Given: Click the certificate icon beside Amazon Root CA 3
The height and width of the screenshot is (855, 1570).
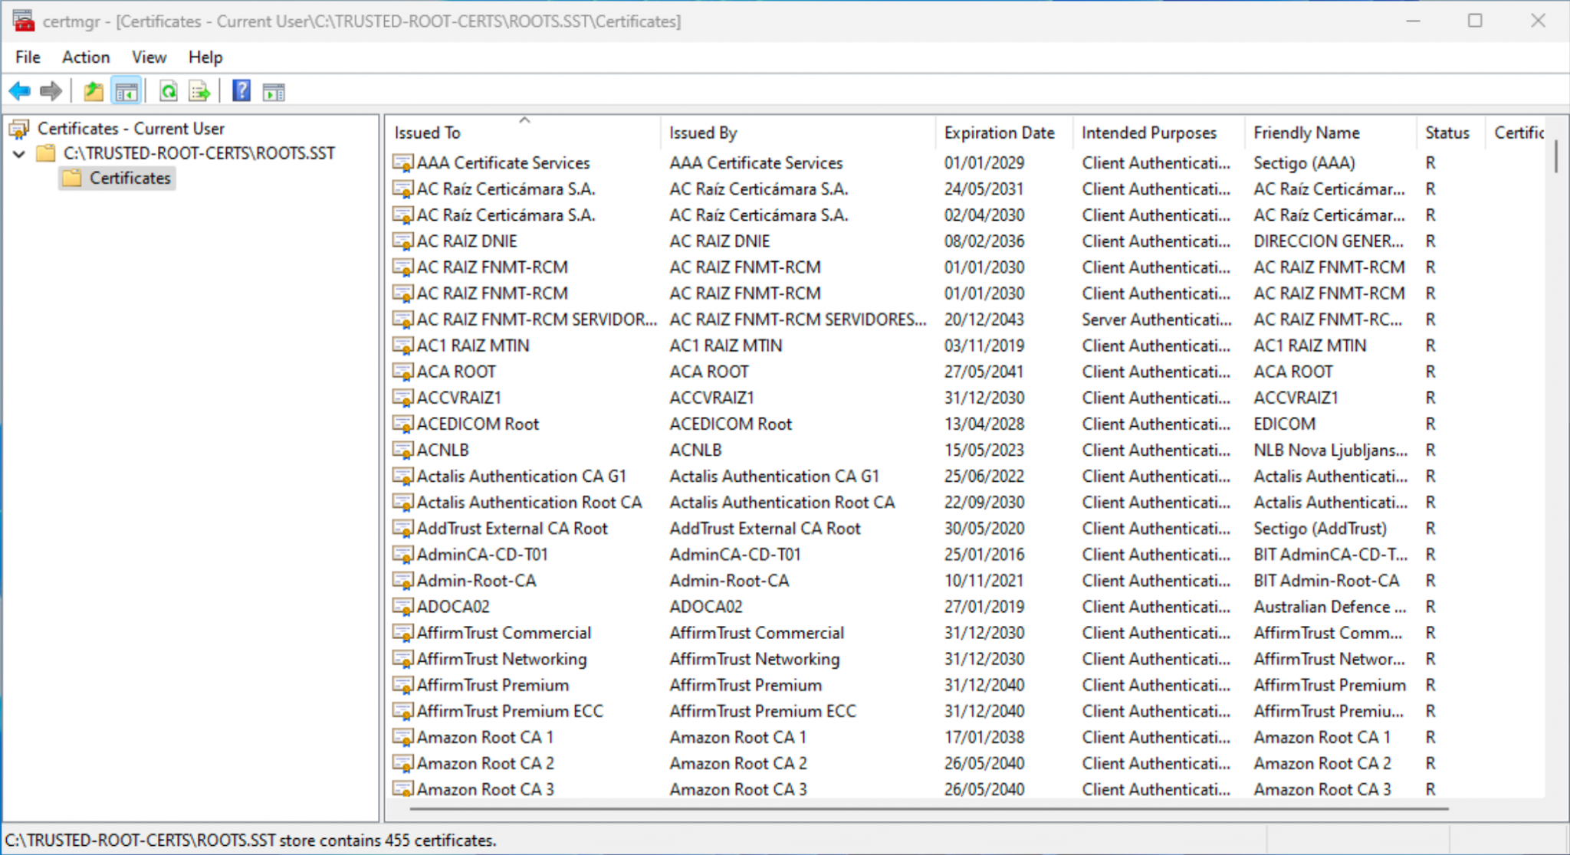Looking at the screenshot, I should click(x=403, y=789).
